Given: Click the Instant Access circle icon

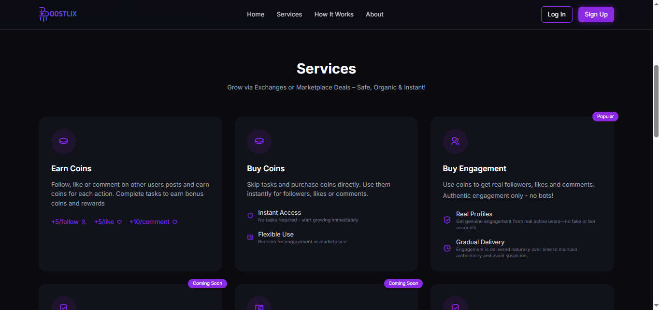Looking at the screenshot, I should click(250, 216).
